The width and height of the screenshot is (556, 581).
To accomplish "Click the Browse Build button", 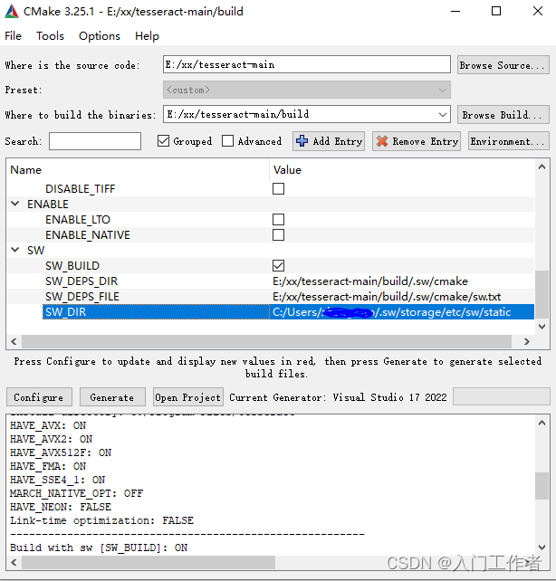I will [x=503, y=115].
